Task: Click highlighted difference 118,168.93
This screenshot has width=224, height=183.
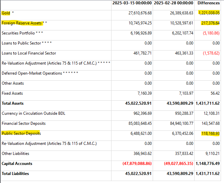Action: click(x=210, y=133)
